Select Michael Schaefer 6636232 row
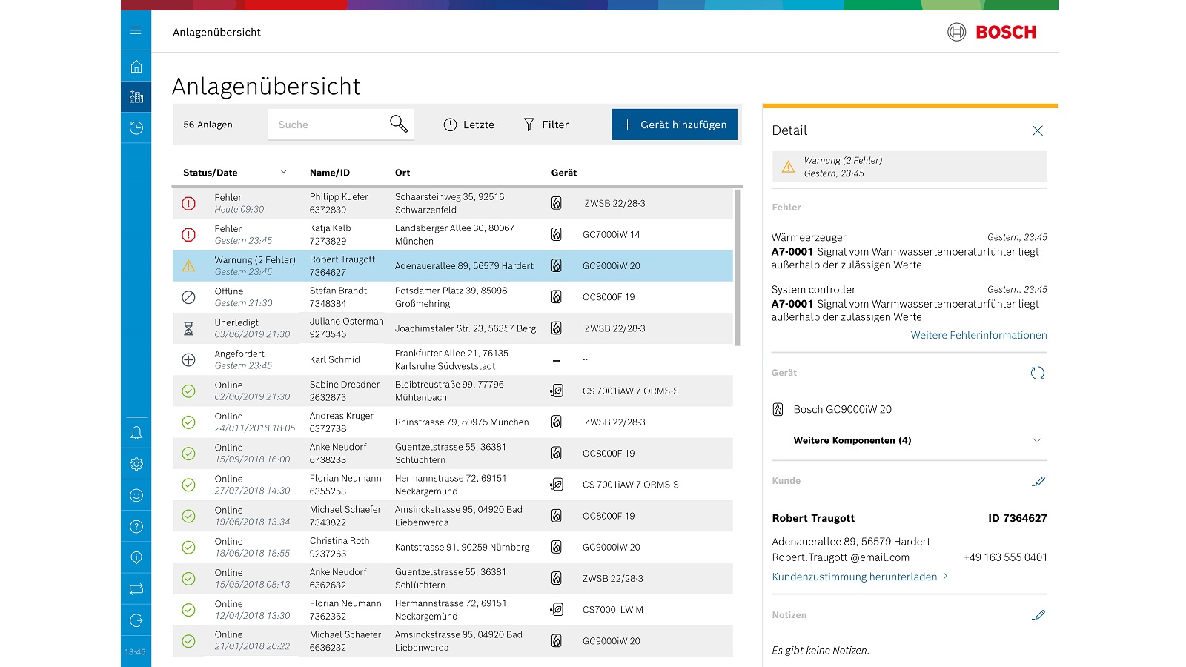Image resolution: width=1186 pixels, height=667 pixels. [x=453, y=641]
